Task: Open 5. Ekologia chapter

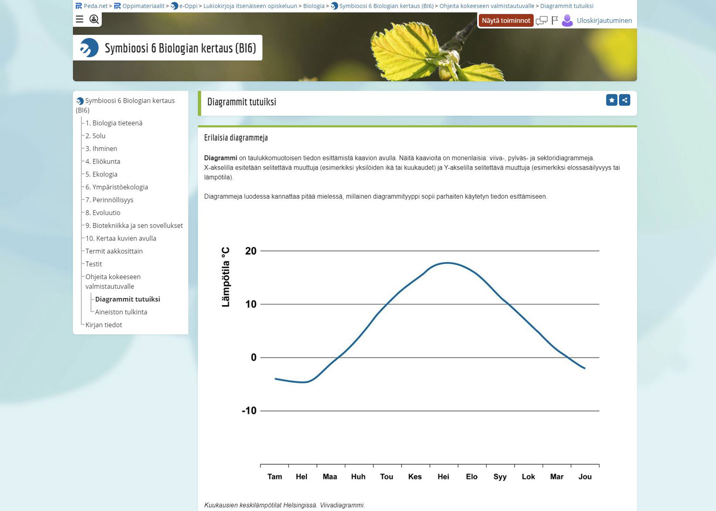Action: [102, 174]
